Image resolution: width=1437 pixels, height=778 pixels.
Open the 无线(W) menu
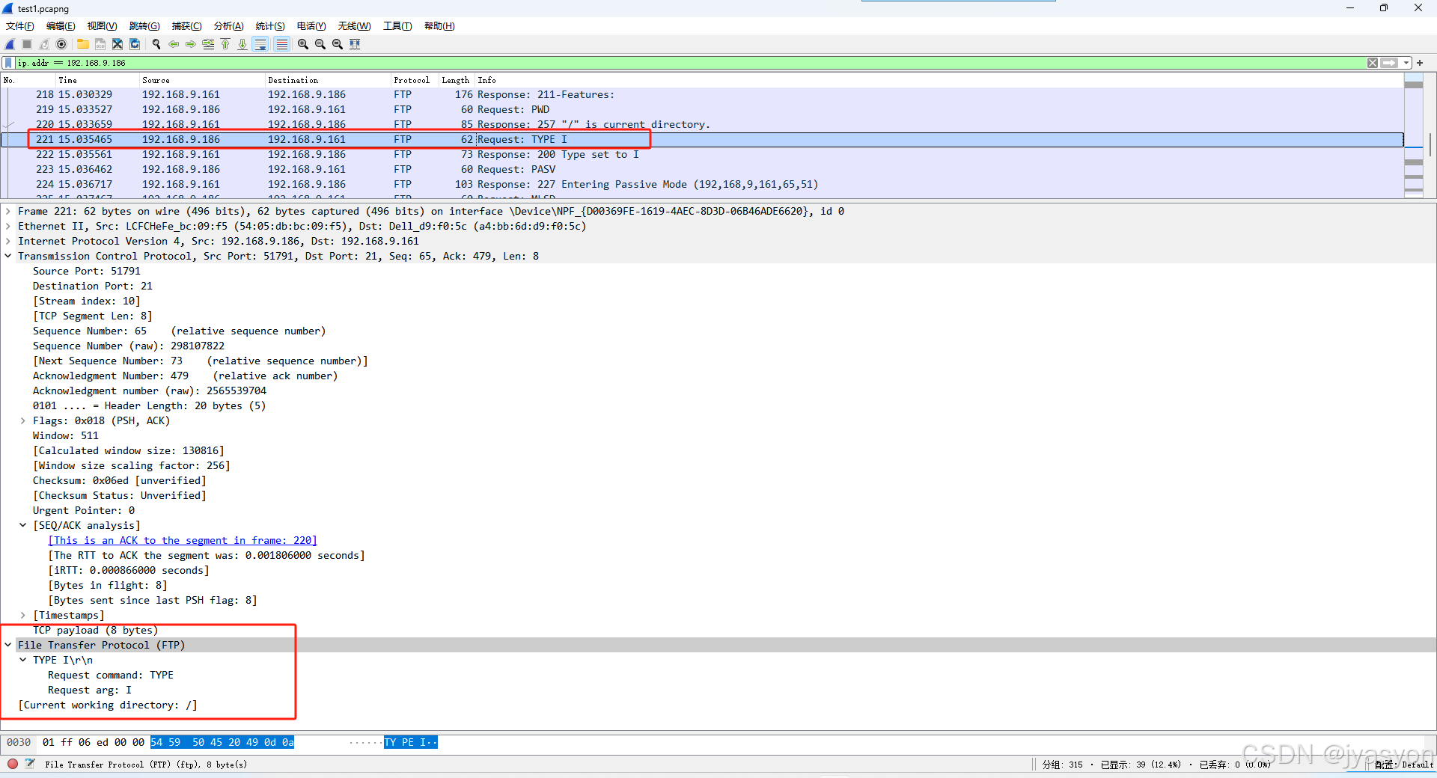[354, 25]
